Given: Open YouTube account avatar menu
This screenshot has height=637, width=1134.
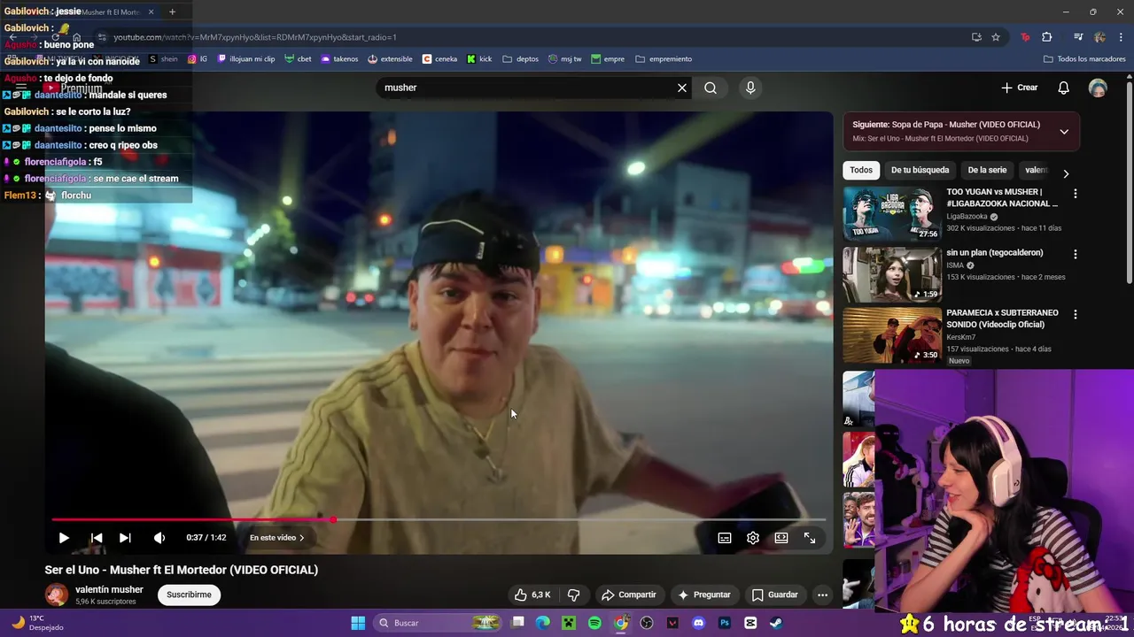Looking at the screenshot, I should (x=1098, y=88).
